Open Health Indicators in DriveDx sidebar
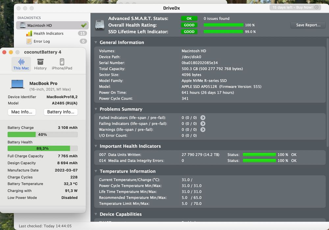 click(48, 33)
